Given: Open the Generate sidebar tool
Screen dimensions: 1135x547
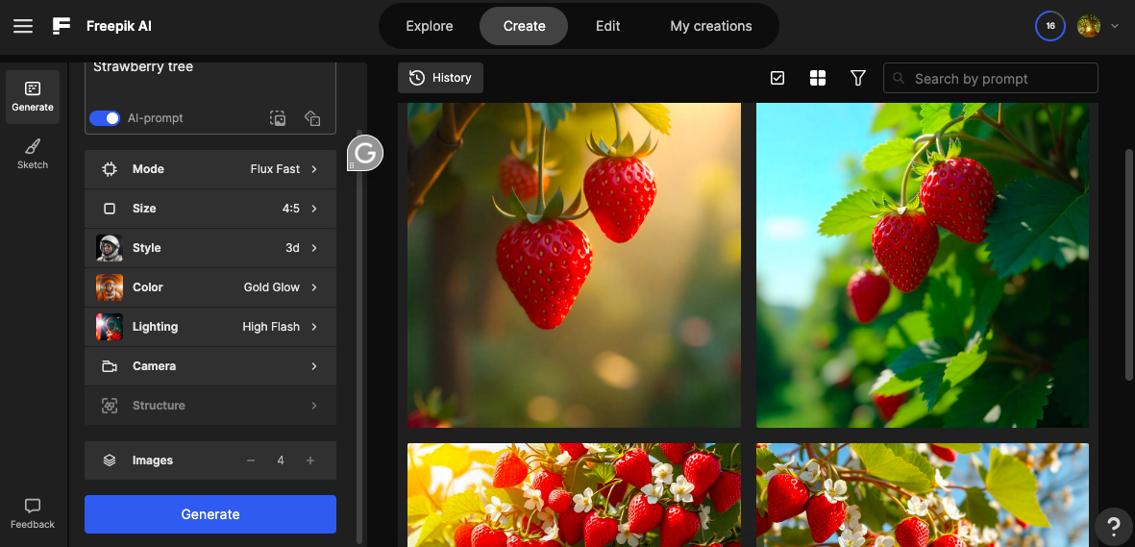Looking at the screenshot, I should pyautogui.click(x=33, y=97).
